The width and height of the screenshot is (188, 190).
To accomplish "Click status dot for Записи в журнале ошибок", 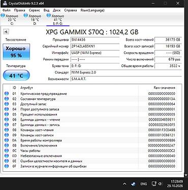I will pyautogui.click(x=7, y=166).
